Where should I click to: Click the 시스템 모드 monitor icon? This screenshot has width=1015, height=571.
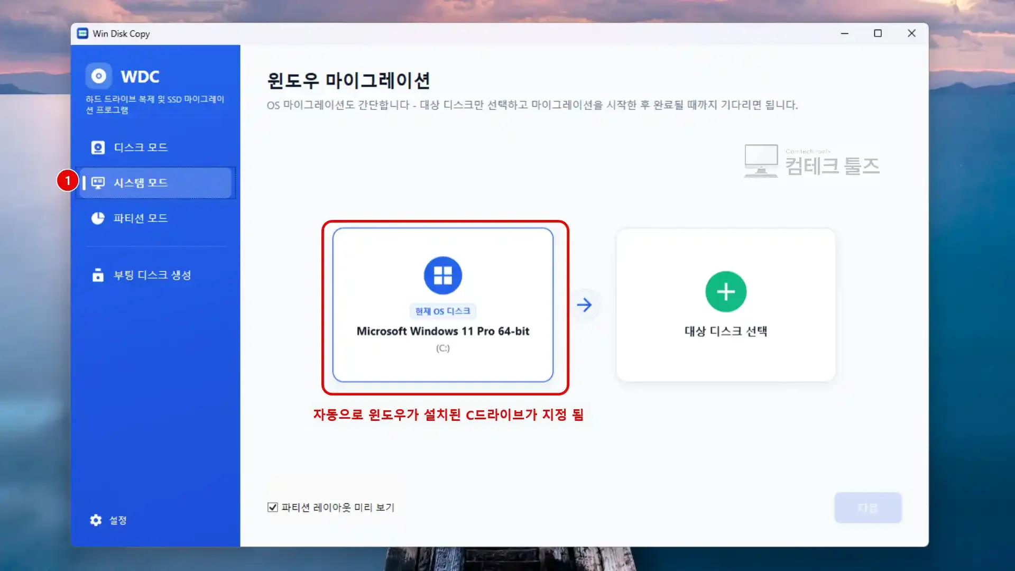tap(98, 183)
